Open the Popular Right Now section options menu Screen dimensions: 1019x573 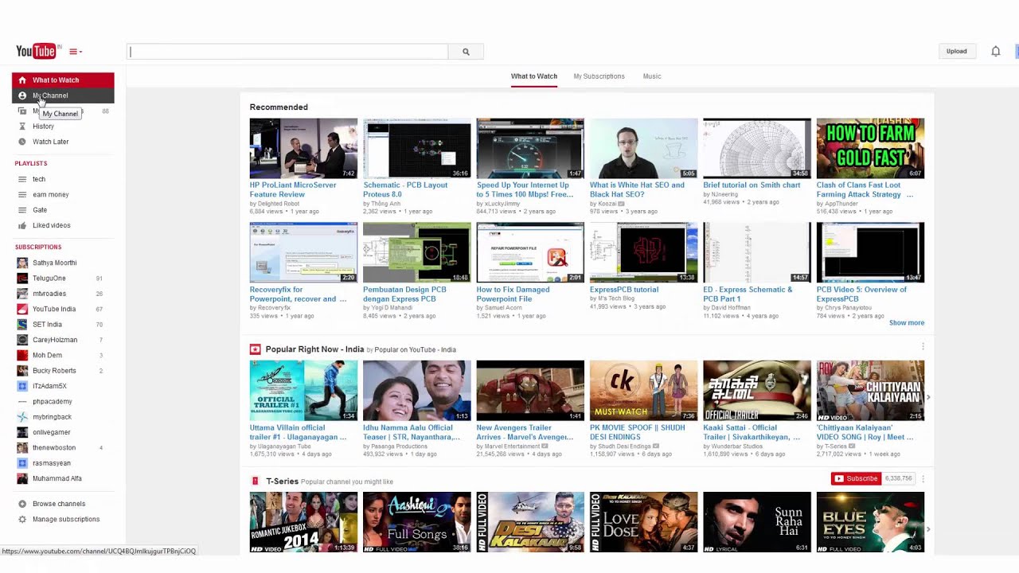[x=923, y=346]
